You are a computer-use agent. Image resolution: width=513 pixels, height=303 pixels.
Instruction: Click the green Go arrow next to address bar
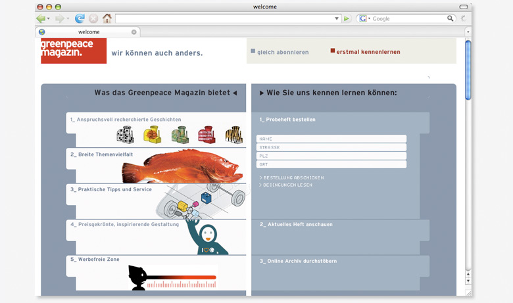point(346,18)
